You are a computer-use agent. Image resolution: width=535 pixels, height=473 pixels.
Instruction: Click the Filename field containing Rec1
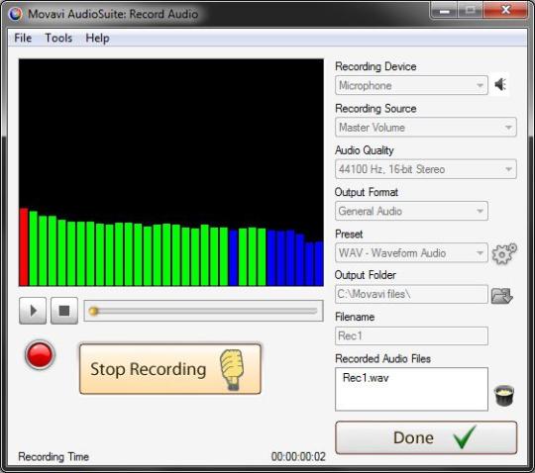coord(411,336)
